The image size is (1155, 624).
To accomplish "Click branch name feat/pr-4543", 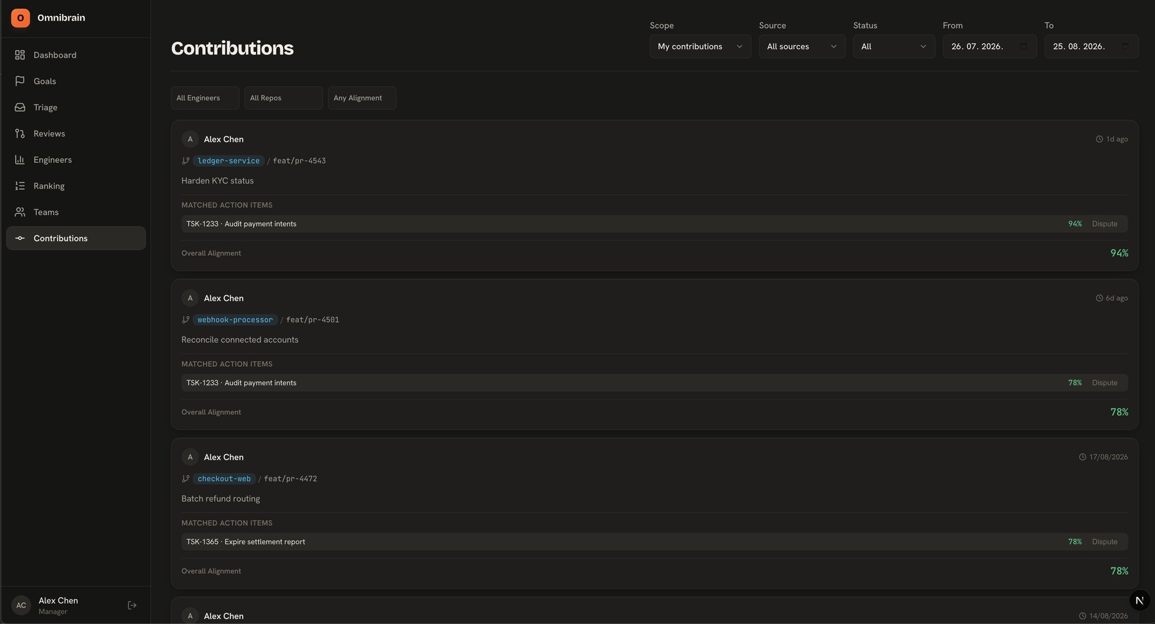I will (x=299, y=161).
